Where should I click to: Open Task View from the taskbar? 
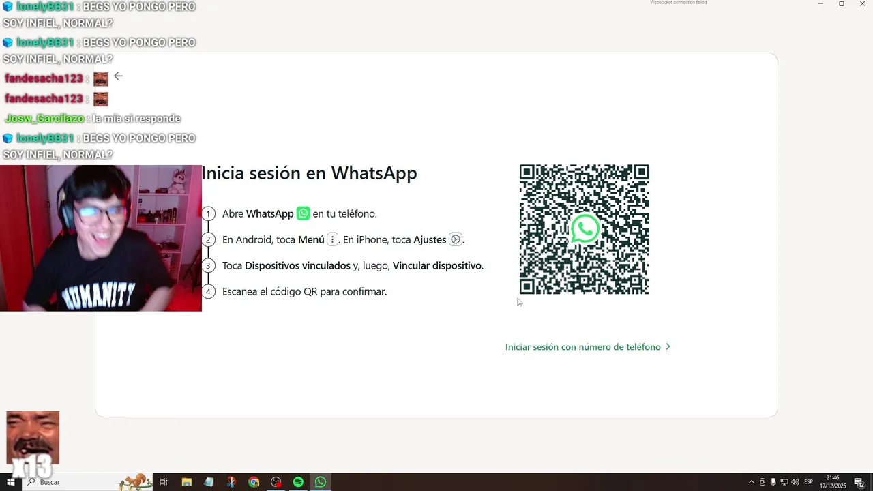click(164, 482)
